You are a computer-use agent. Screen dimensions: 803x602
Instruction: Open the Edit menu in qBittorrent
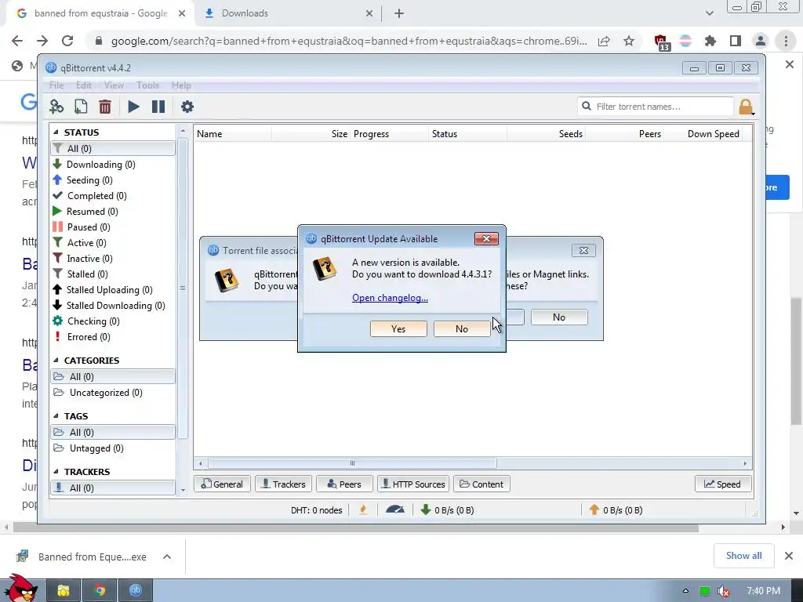83,85
